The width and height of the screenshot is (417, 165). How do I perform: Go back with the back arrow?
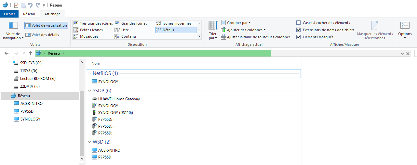tap(7, 53)
